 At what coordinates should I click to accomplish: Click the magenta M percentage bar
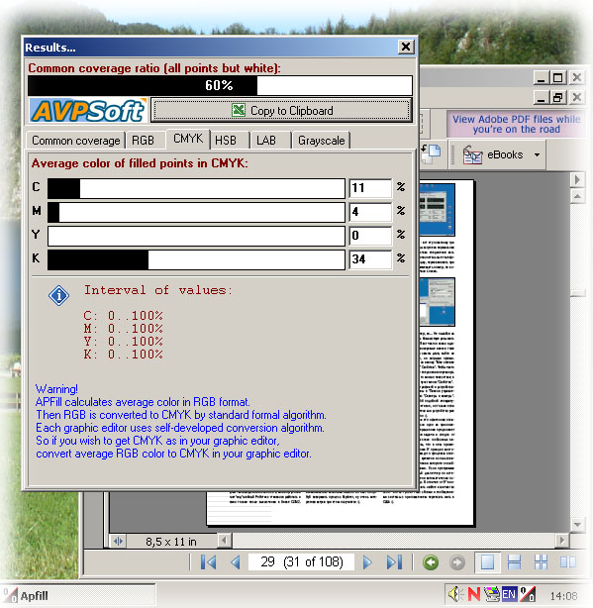click(196, 212)
